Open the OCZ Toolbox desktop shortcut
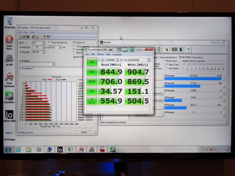This screenshot has width=235, height=176. pyautogui.click(x=9, y=136)
